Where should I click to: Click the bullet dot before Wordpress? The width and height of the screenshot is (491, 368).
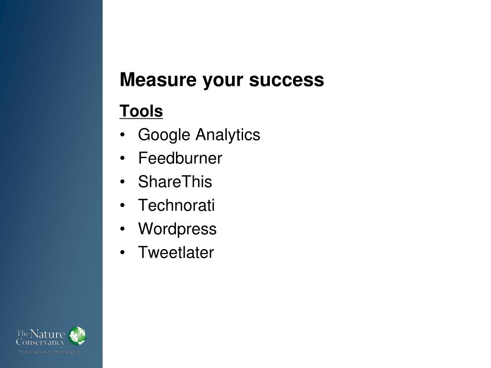[122, 229]
